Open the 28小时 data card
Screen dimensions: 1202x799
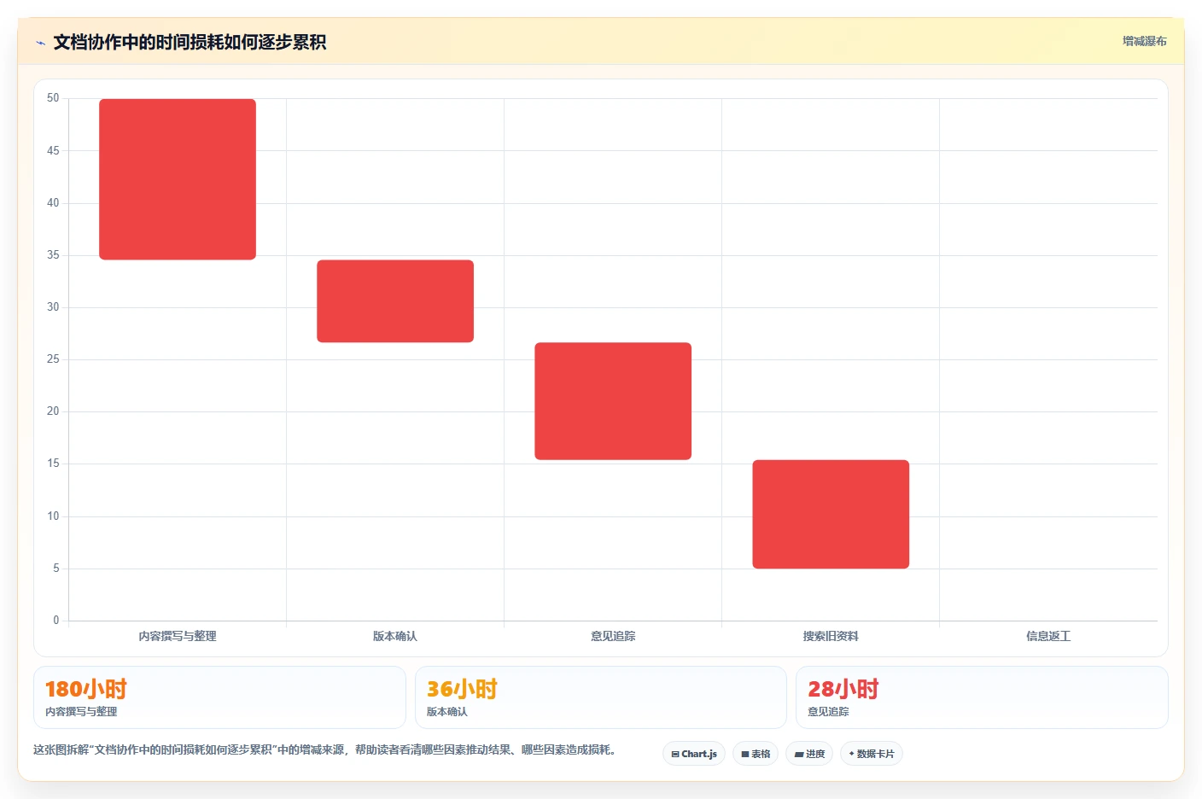pyautogui.click(x=982, y=697)
